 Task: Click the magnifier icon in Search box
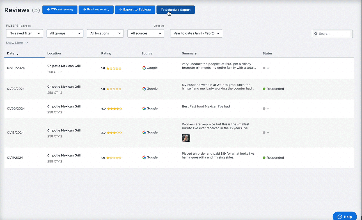pyautogui.click(x=316, y=34)
